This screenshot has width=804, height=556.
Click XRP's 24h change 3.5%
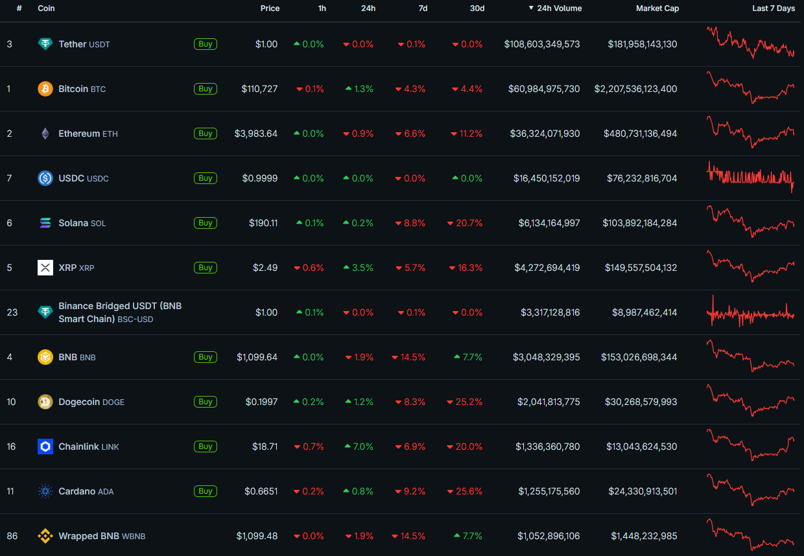[359, 268]
